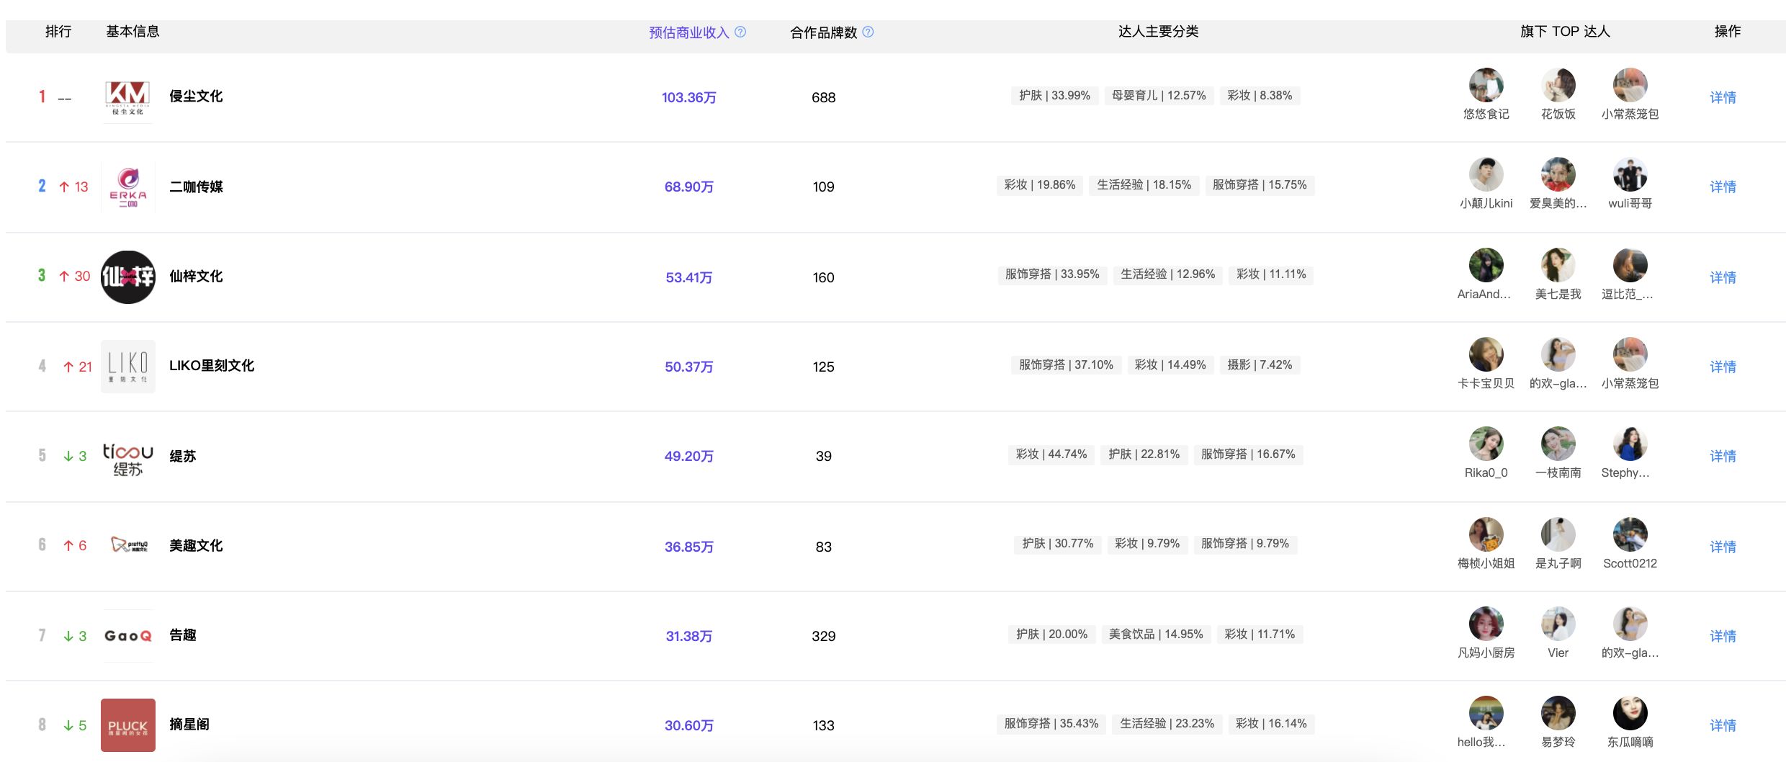Click the 彩妆 | 19.86% tag
Image resolution: width=1786 pixels, height=762 pixels.
(x=1040, y=184)
